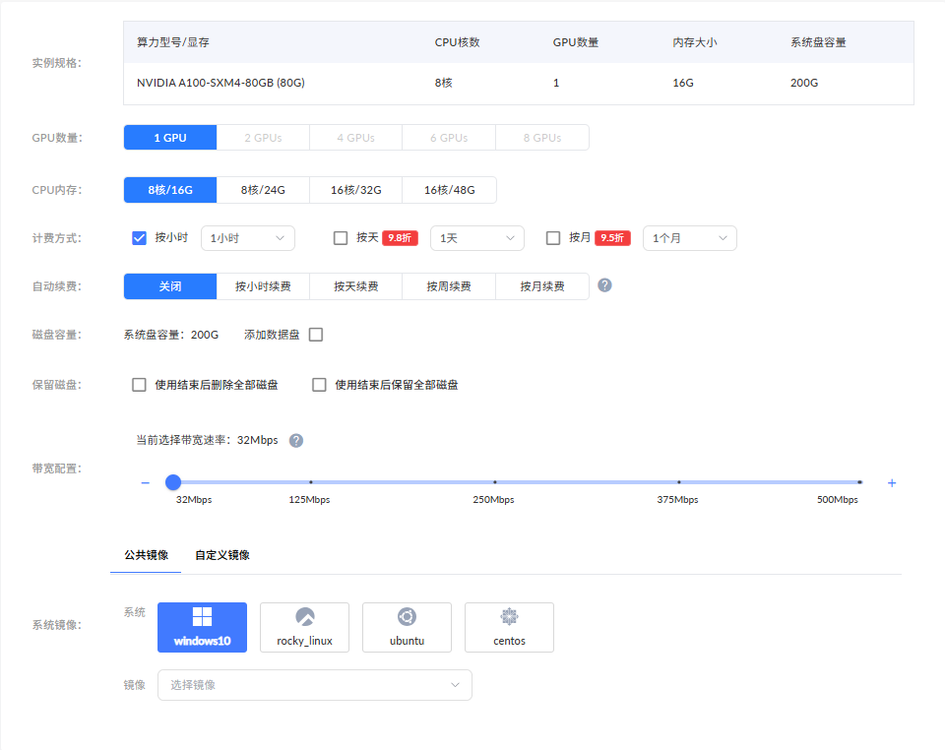
Task: Click the bandwidth rate help icon
Action: coord(296,440)
